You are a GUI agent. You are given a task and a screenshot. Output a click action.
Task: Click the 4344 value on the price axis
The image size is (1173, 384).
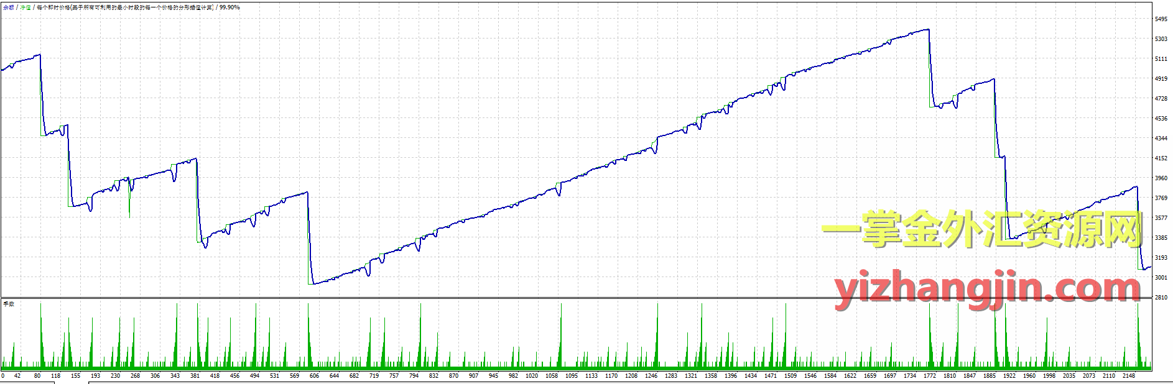pyautogui.click(x=1161, y=139)
